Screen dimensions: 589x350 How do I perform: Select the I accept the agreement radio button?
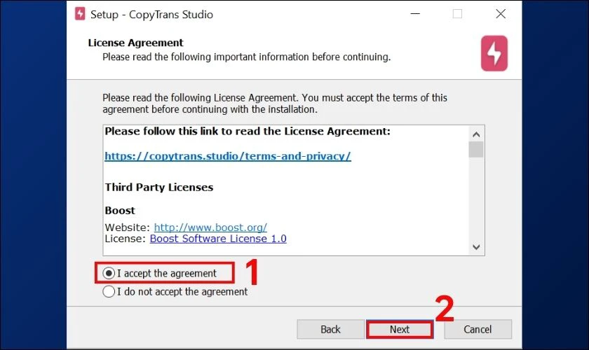(109, 273)
